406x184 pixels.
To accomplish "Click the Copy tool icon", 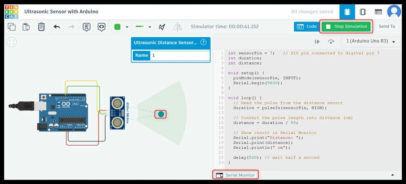I will tap(11, 27).
